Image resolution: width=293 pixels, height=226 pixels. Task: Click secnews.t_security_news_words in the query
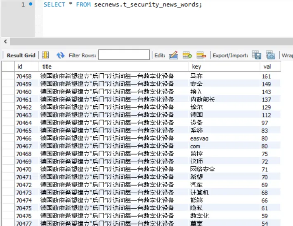click(x=146, y=5)
